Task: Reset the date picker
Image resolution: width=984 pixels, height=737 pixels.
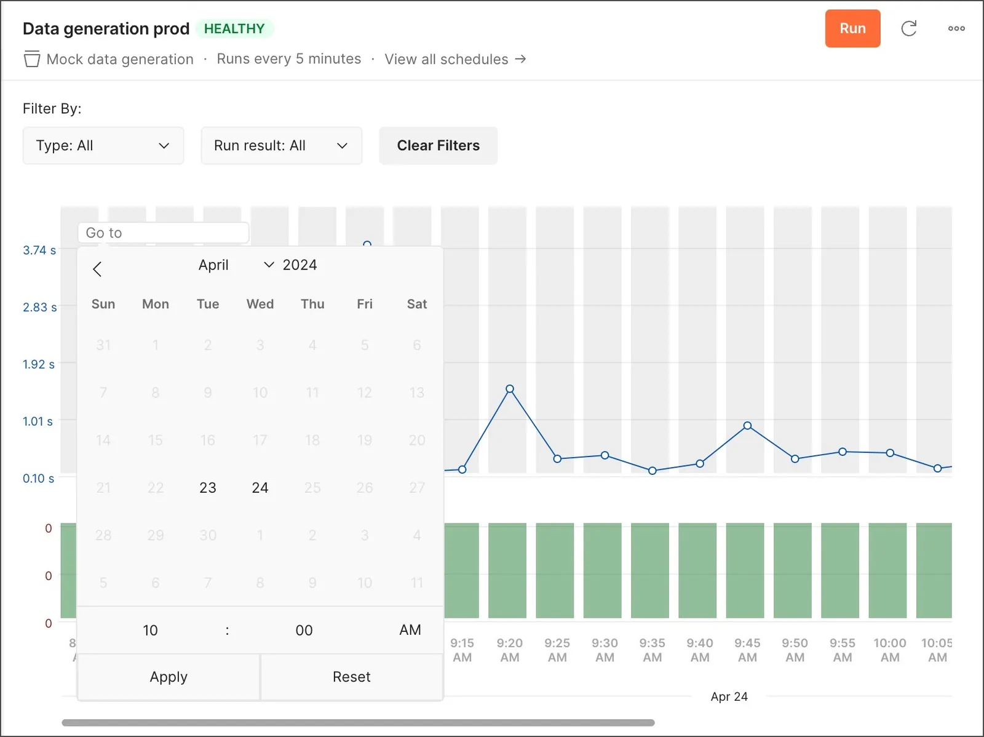Action: [352, 677]
